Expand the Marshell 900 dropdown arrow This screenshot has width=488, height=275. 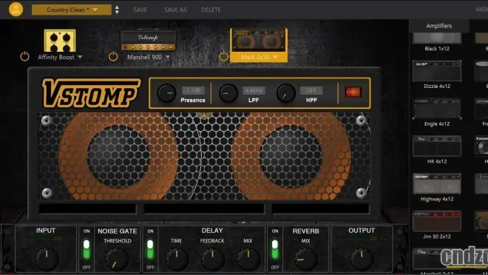point(168,57)
